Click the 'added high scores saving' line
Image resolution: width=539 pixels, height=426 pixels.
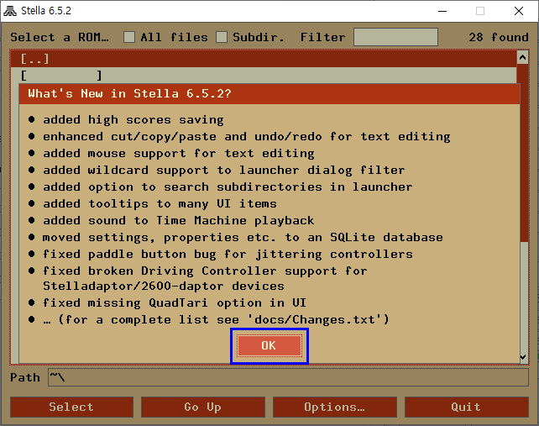133,120
